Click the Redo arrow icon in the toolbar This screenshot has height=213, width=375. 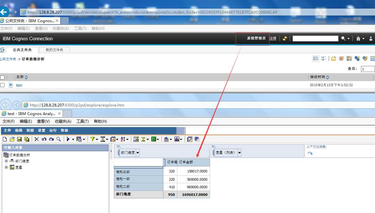coord(51,139)
